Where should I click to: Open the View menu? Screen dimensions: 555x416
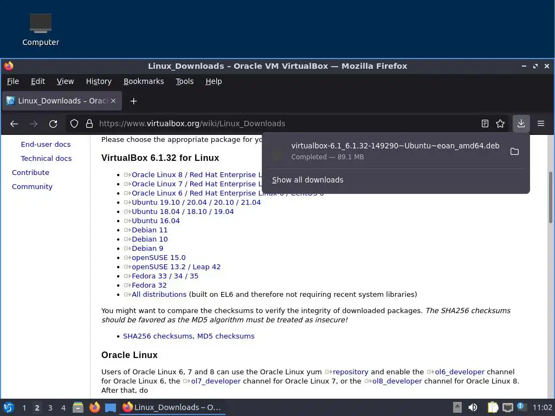tap(65, 81)
